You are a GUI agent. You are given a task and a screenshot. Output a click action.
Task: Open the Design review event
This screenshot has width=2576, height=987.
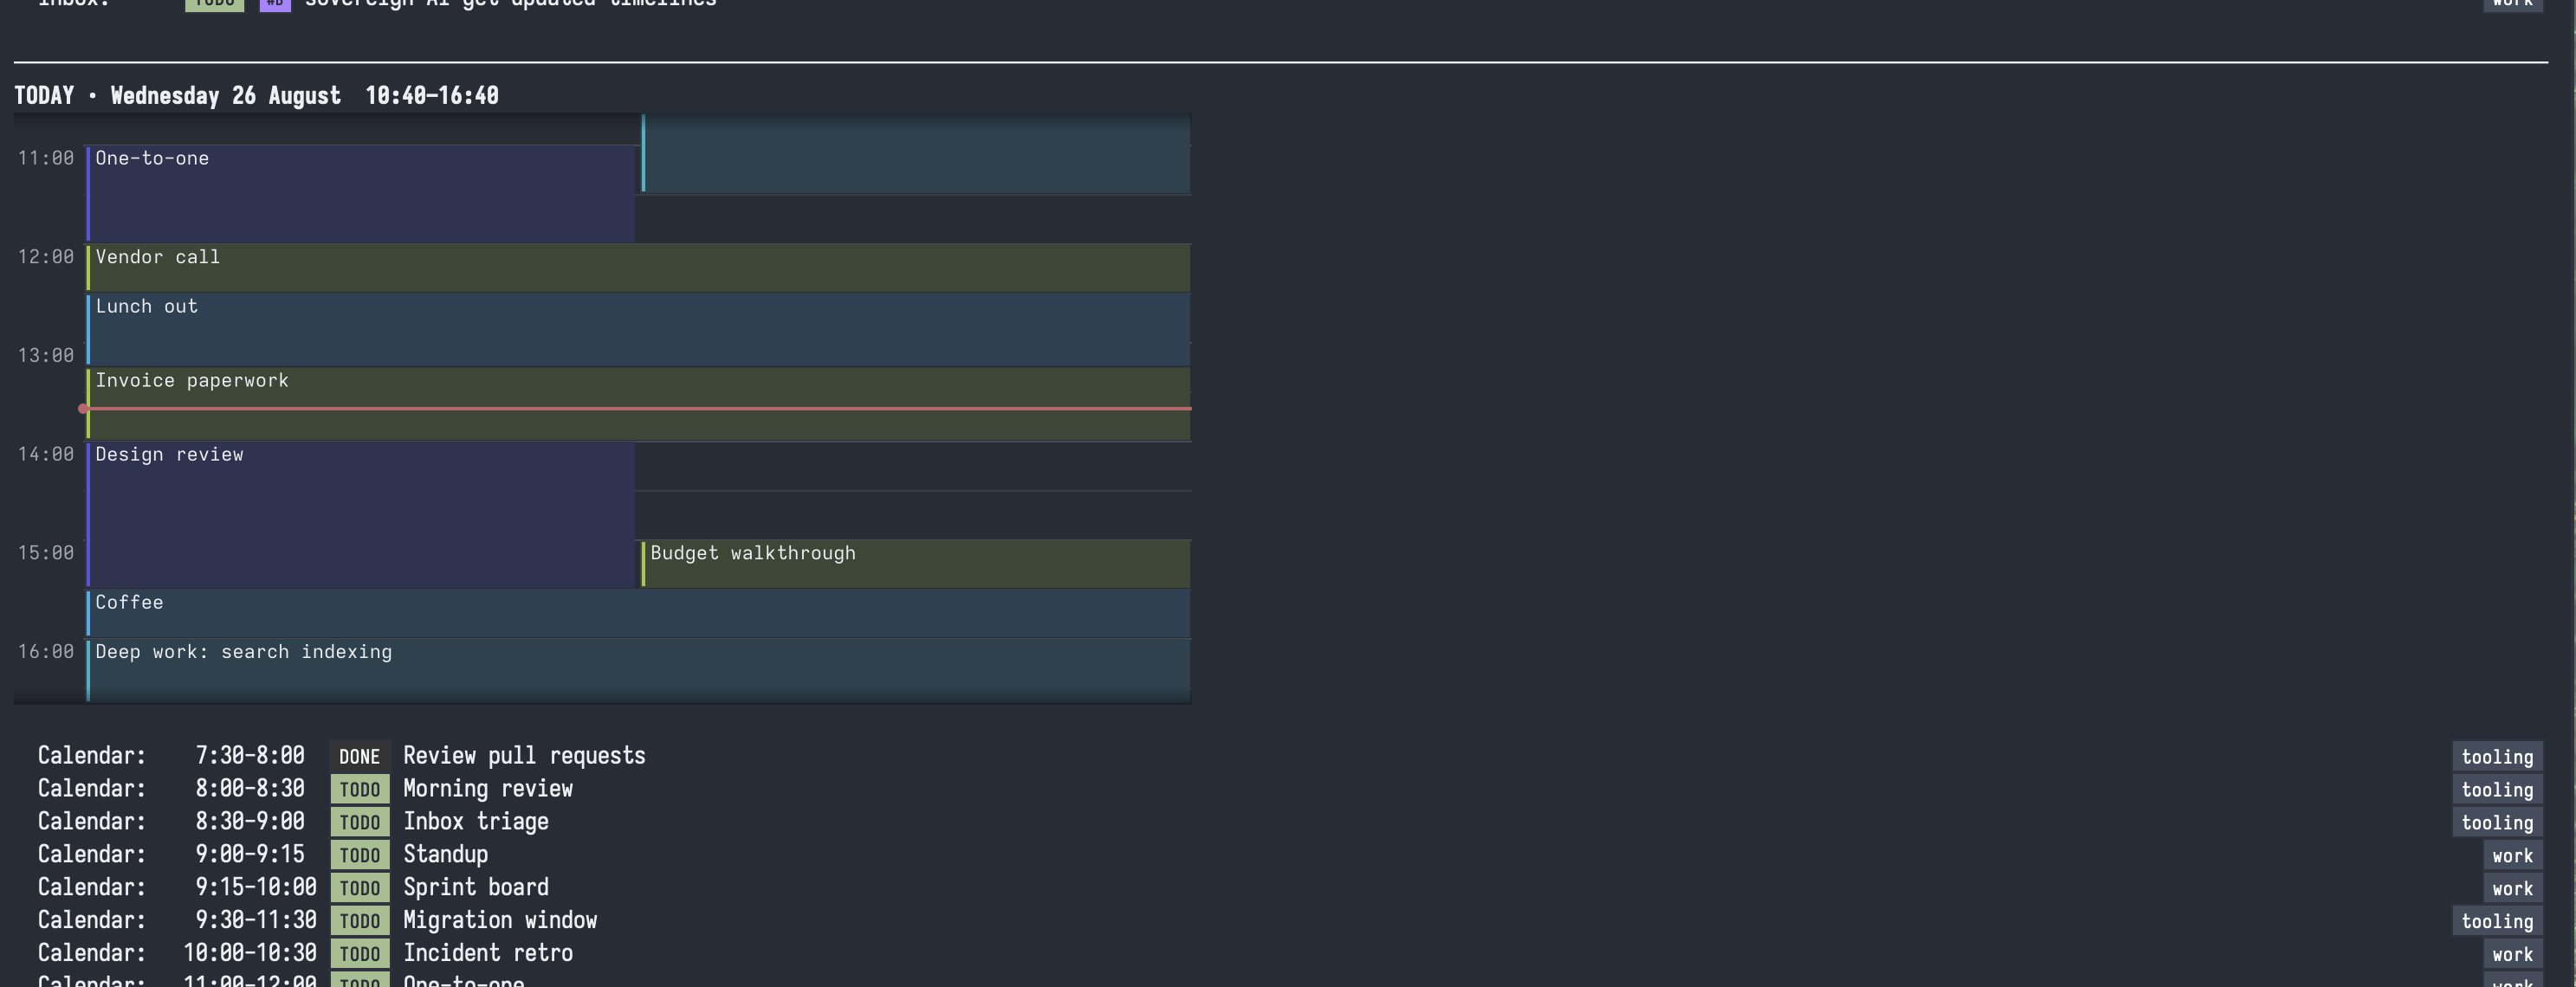(x=361, y=513)
